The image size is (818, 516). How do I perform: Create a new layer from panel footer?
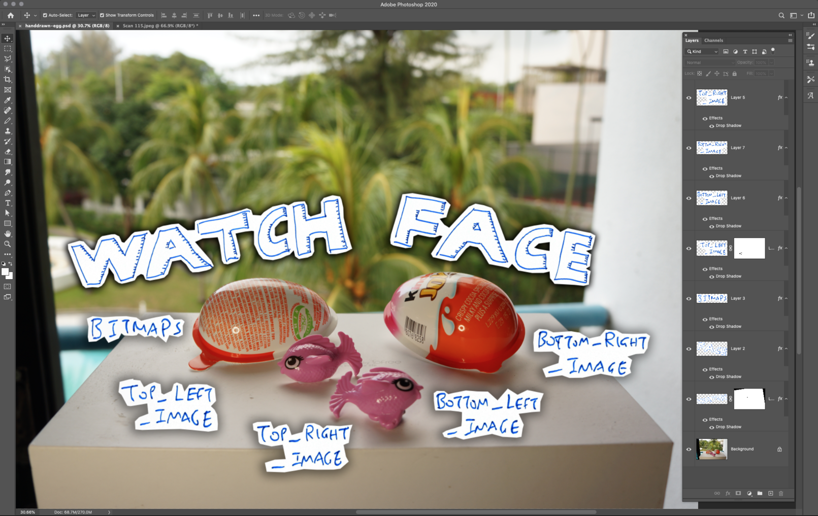(770, 493)
